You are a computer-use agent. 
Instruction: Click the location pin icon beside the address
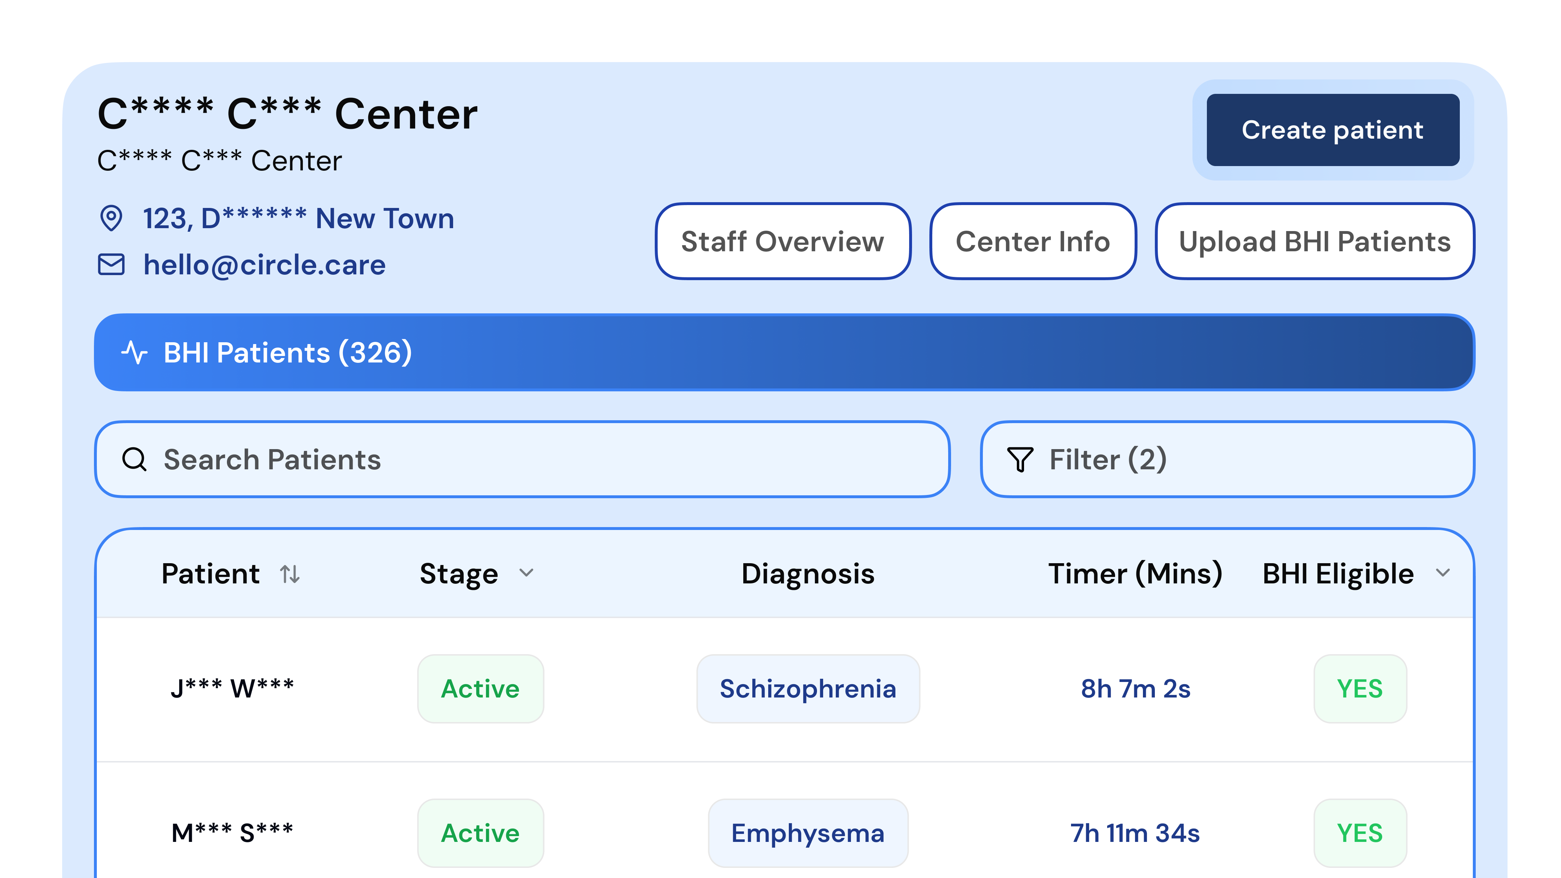[112, 218]
